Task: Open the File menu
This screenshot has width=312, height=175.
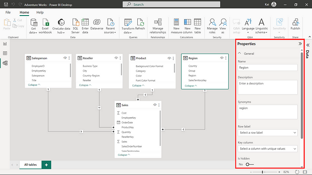Action: pyautogui.click(x=8, y=12)
